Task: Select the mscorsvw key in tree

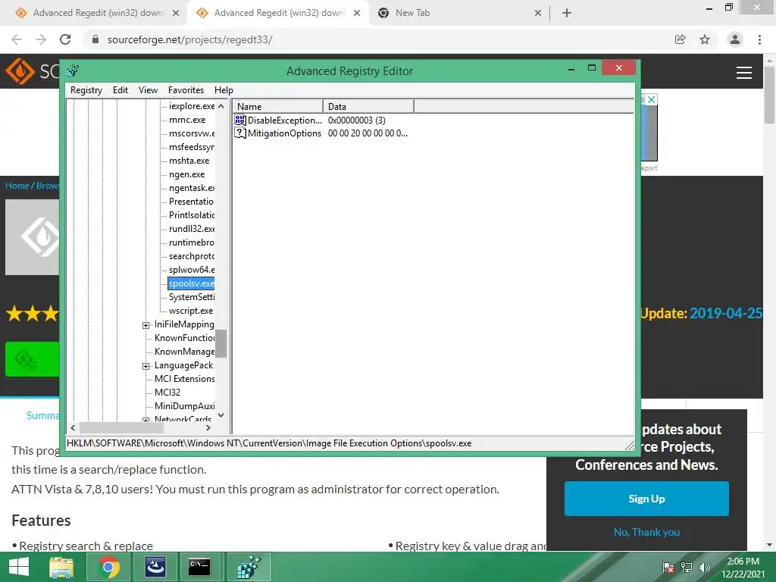Action: click(x=192, y=133)
